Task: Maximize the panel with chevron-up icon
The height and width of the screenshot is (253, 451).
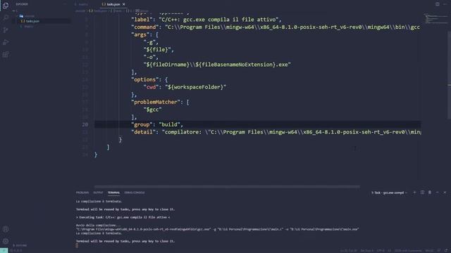Action: point(437,193)
